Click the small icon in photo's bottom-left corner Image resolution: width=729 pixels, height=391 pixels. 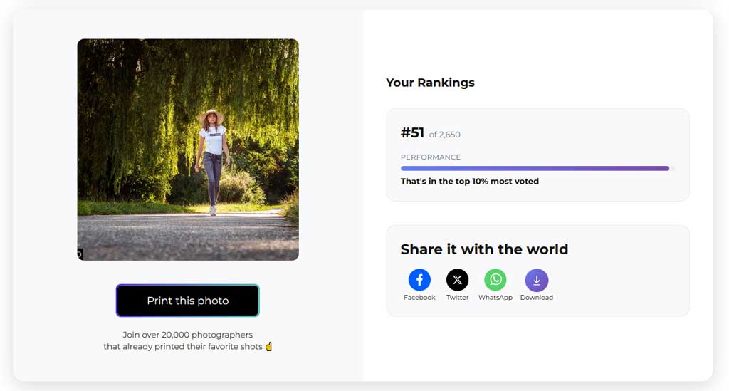coord(80,254)
